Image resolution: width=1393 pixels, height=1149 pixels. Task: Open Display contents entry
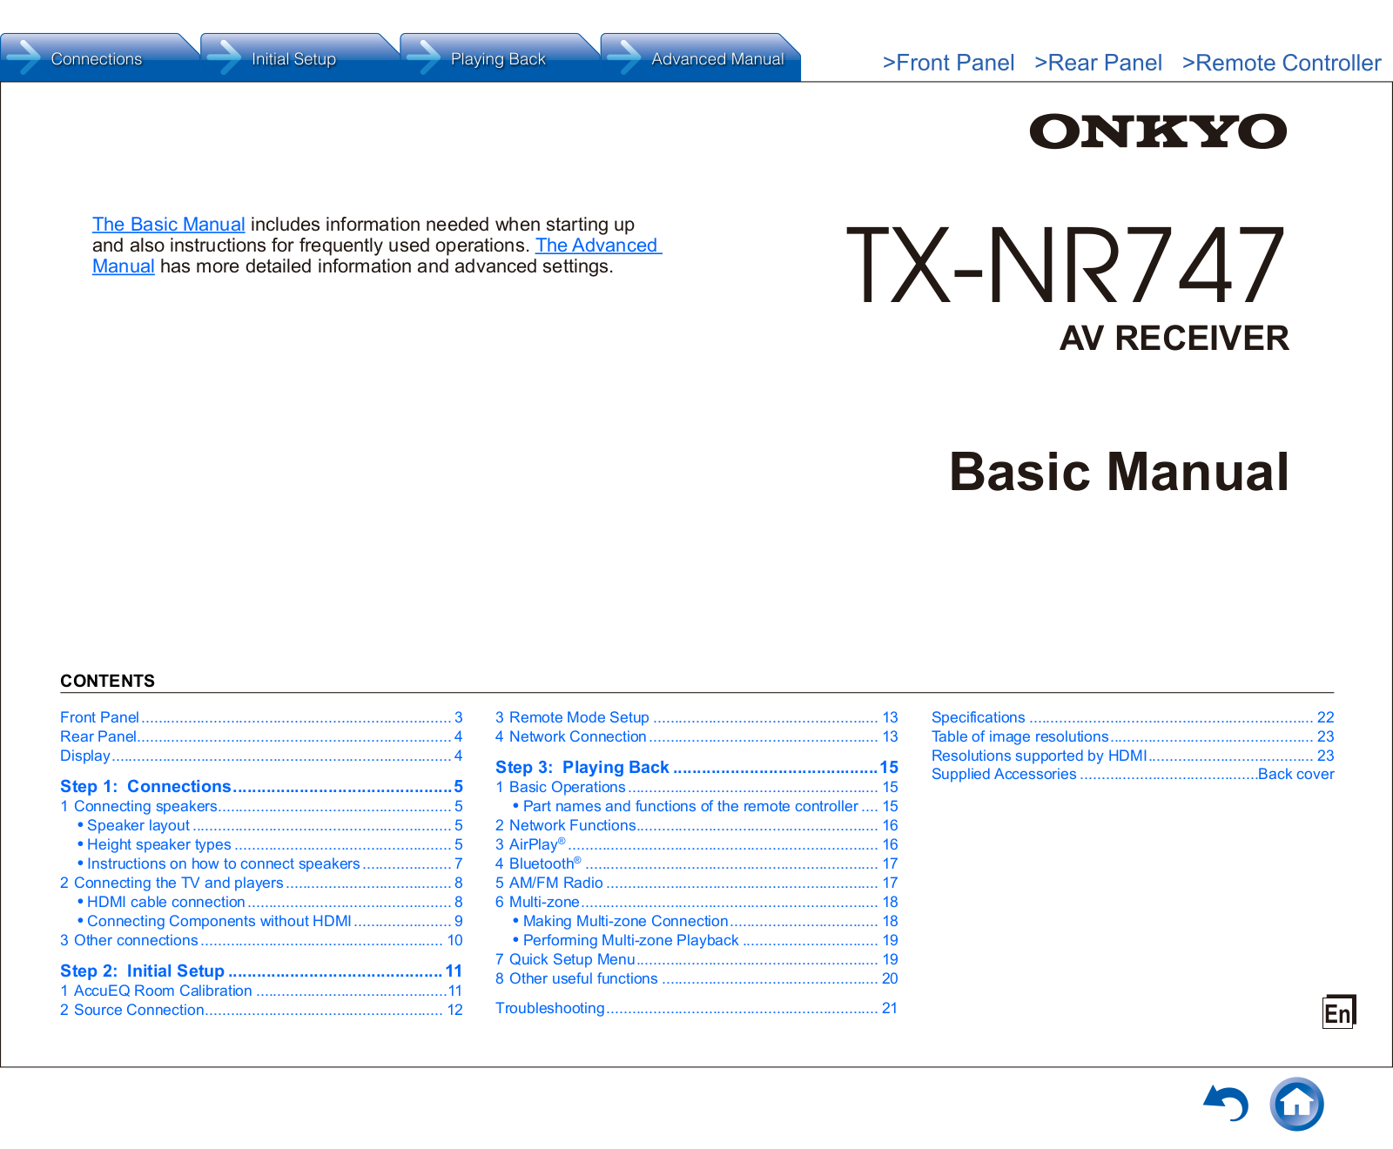[x=261, y=756]
